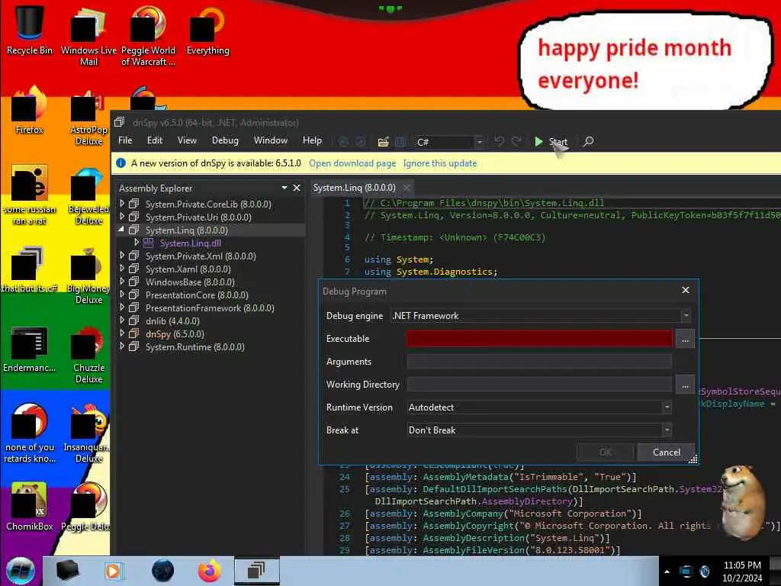781x586 pixels.
Task: Expand System.Private.CoreLib tree node
Action: (122, 204)
